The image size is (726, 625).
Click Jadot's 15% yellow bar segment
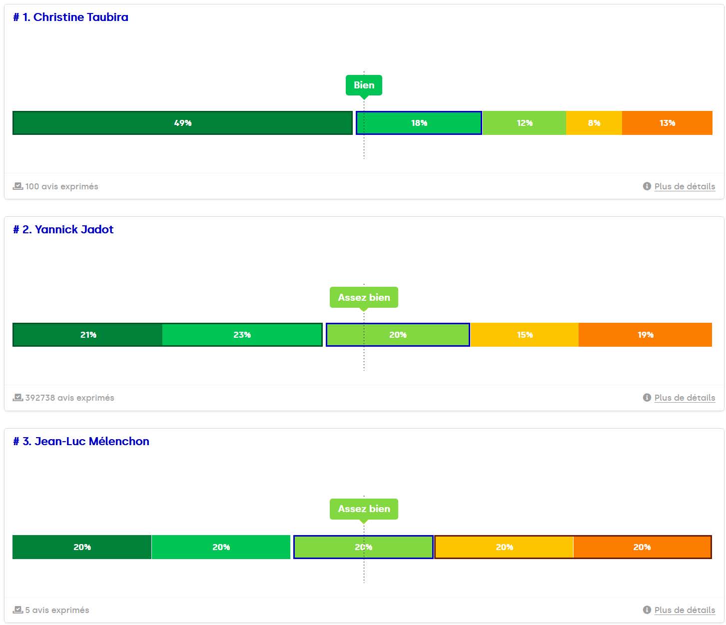(524, 335)
